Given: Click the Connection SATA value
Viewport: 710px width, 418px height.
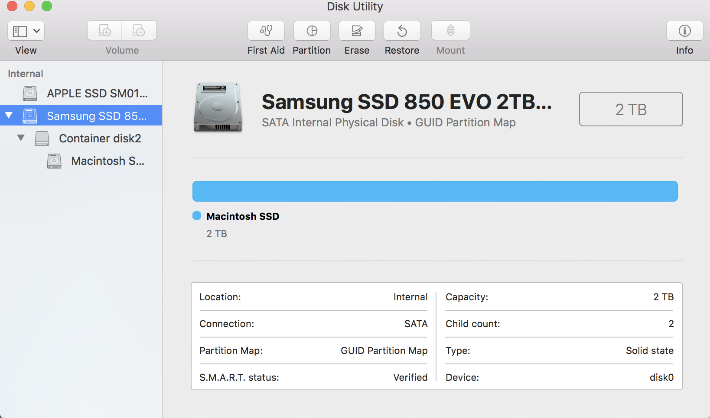Looking at the screenshot, I should coord(416,324).
